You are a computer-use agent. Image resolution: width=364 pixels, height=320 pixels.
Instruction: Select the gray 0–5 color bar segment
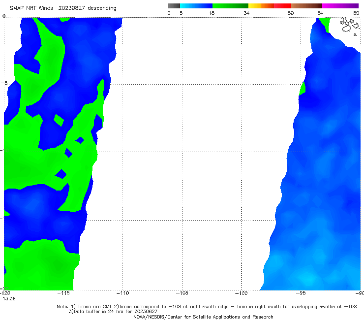click(174, 6)
